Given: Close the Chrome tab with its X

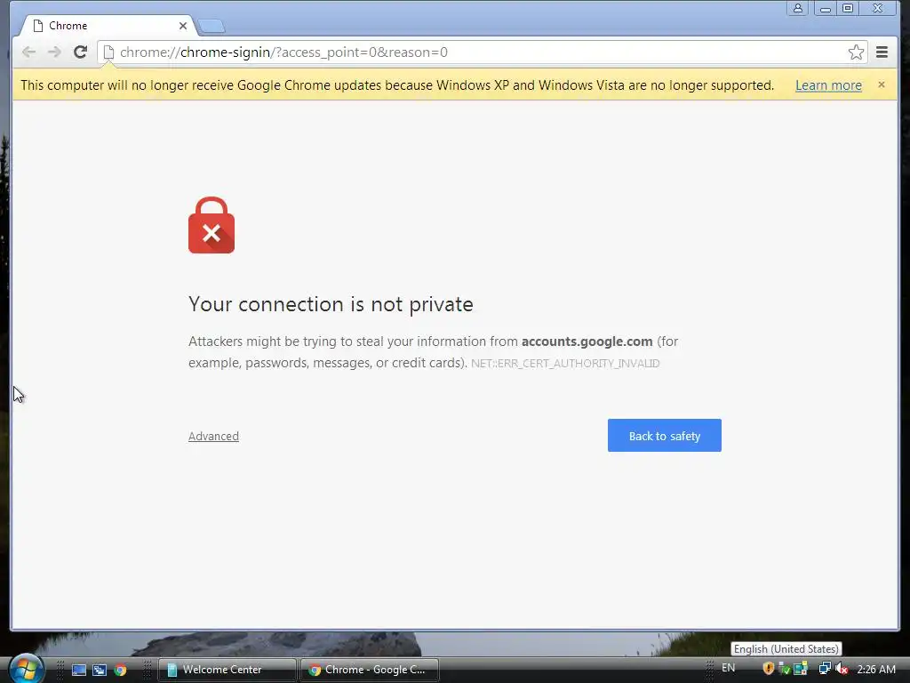Looking at the screenshot, I should pyautogui.click(x=183, y=26).
